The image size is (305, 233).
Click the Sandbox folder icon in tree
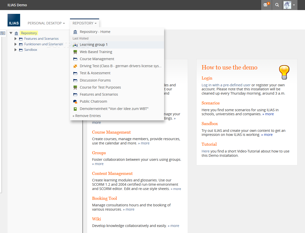(x=21, y=50)
